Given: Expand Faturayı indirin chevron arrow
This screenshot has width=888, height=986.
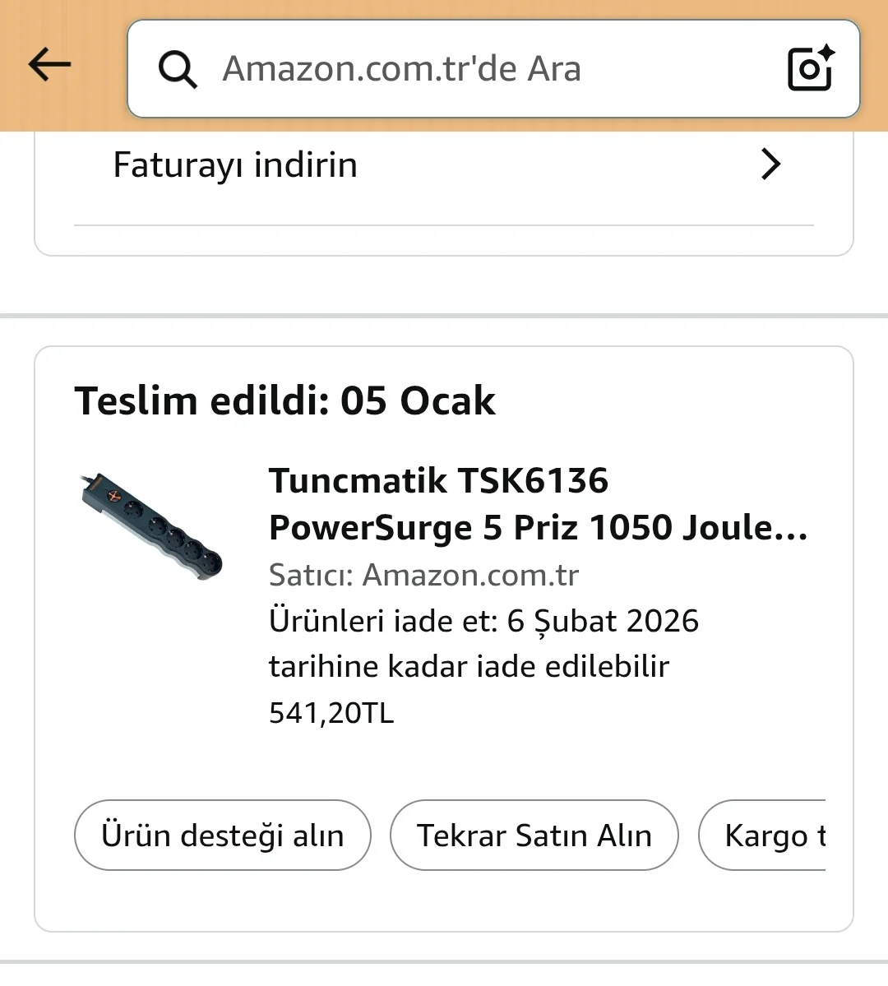Looking at the screenshot, I should 770,164.
